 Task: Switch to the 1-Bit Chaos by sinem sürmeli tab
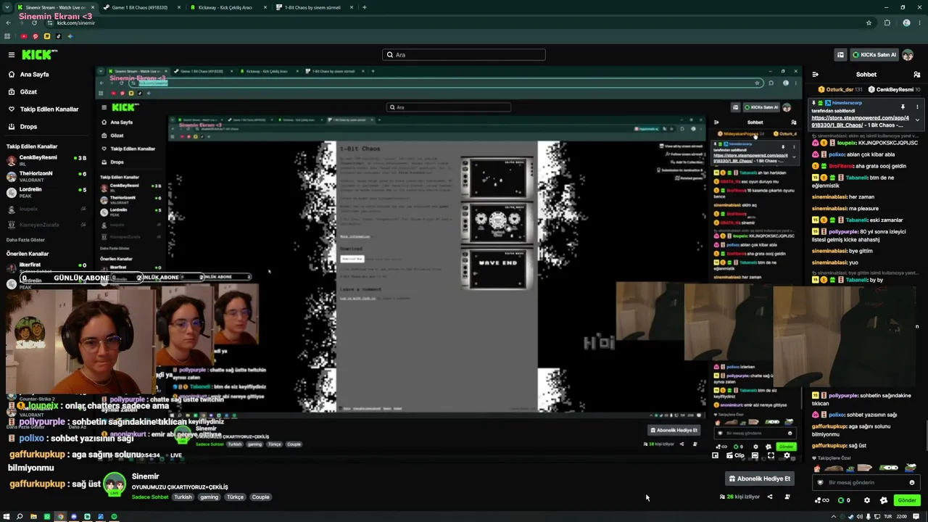coord(314,7)
